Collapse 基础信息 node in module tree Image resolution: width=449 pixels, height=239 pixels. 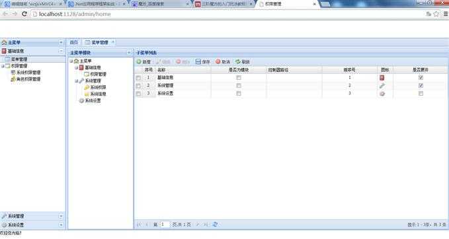77,68
